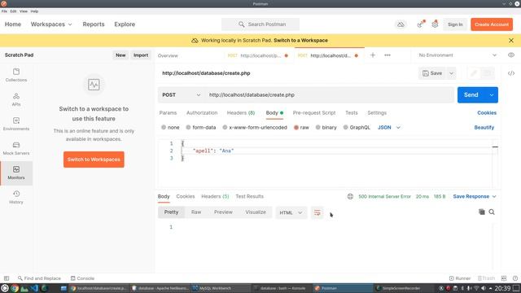Open the Console panel
Viewport: 521px width, 293px height.
click(82, 278)
